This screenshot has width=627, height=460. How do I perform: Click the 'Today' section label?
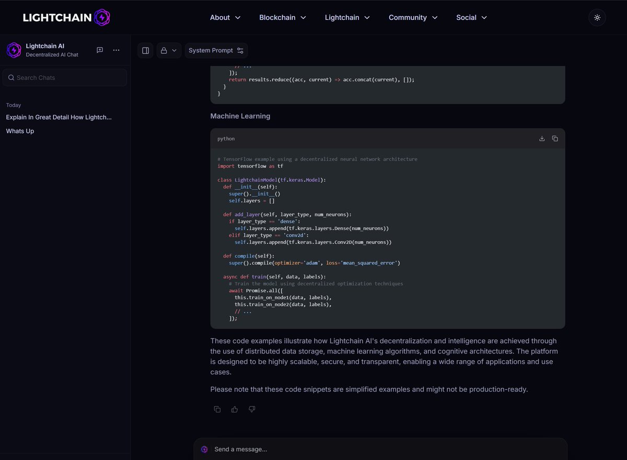[14, 105]
